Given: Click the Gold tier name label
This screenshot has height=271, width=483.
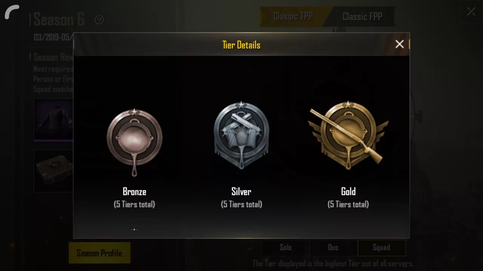Looking at the screenshot, I should click(x=348, y=192).
